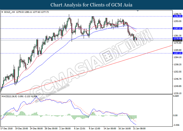Click the 1269.80 value on price axis
183x131 pixels.
pos(178,50)
